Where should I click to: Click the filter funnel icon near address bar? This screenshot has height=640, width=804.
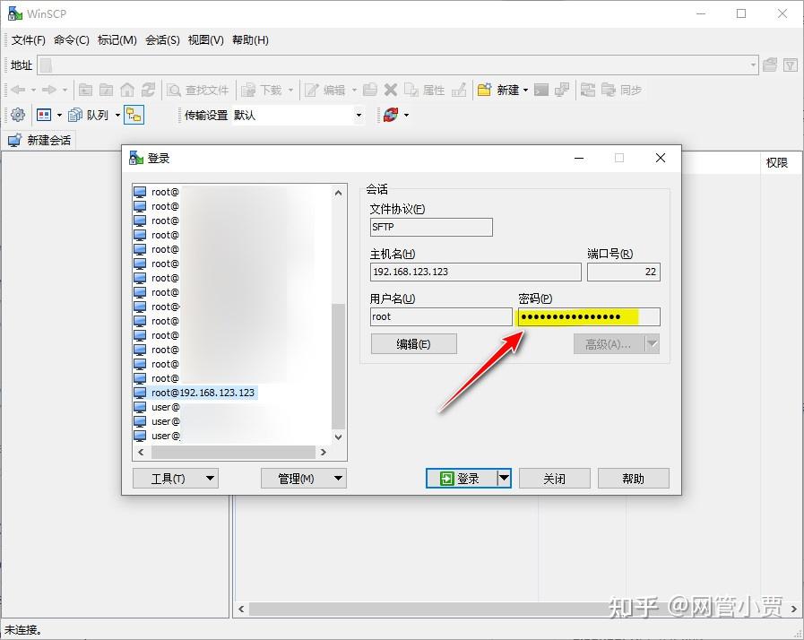[789, 65]
